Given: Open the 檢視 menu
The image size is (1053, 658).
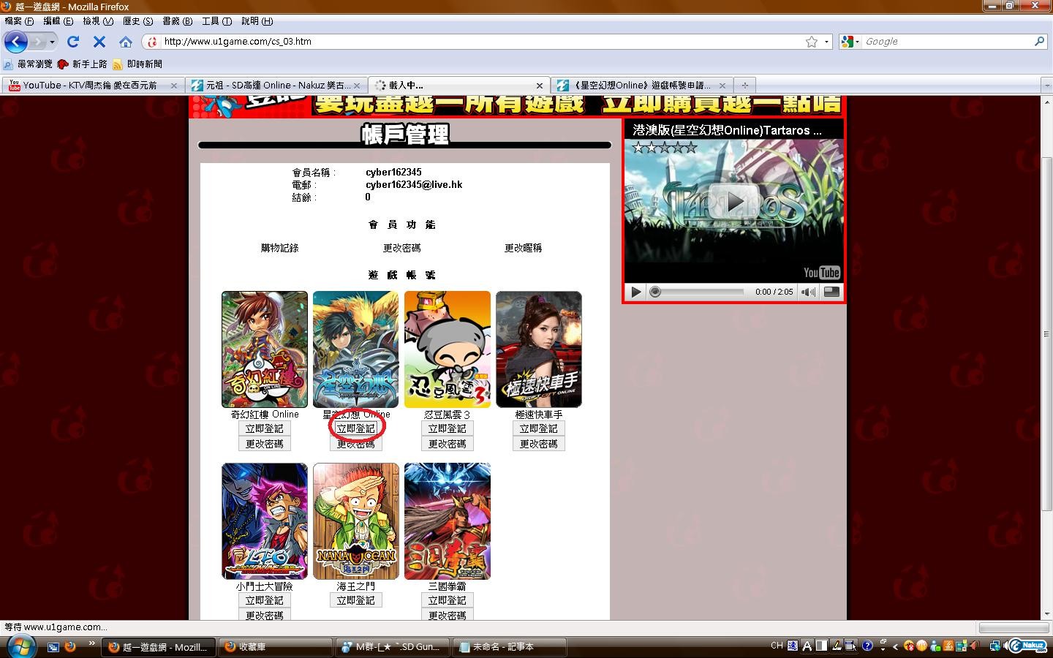Looking at the screenshot, I should 98,21.
